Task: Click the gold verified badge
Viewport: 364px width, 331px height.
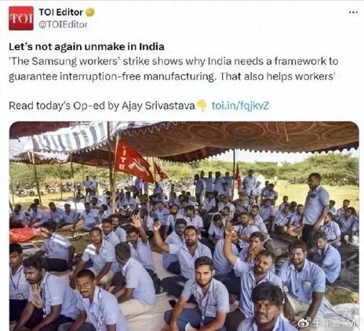Action: click(x=90, y=12)
